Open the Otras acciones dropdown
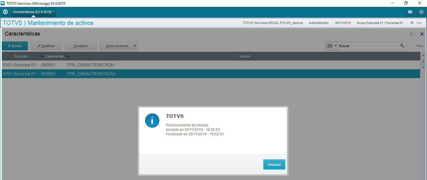This screenshot has width=427, height=180. (118, 46)
